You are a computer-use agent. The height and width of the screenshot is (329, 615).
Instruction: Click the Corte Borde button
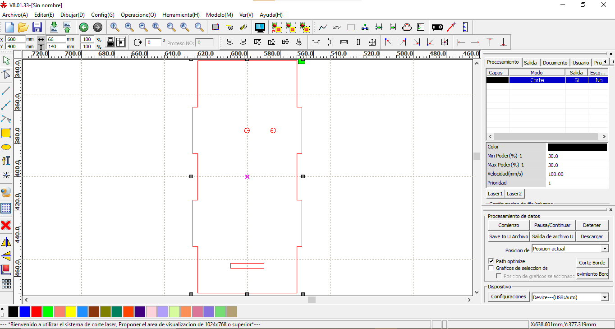pyautogui.click(x=592, y=263)
